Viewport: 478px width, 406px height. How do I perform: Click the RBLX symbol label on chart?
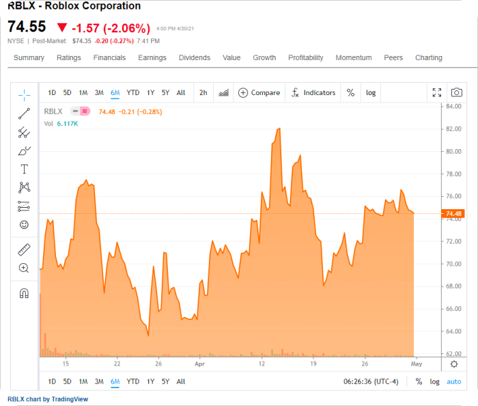tap(53, 111)
